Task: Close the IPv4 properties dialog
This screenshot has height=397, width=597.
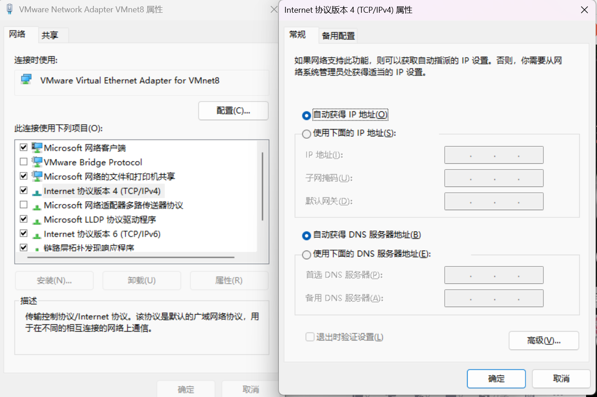Action: click(584, 10)
